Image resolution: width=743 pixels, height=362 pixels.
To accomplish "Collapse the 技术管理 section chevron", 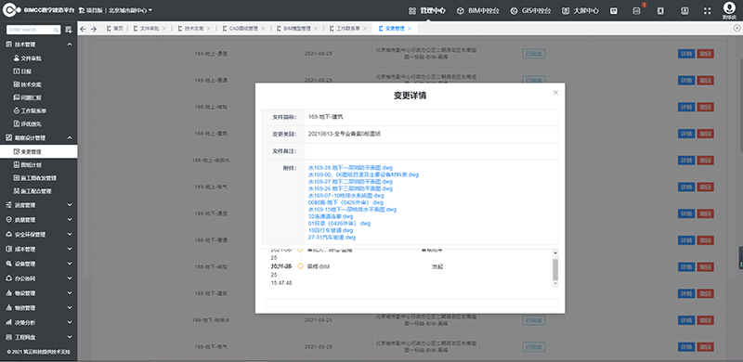I will [x=70, y=45].
